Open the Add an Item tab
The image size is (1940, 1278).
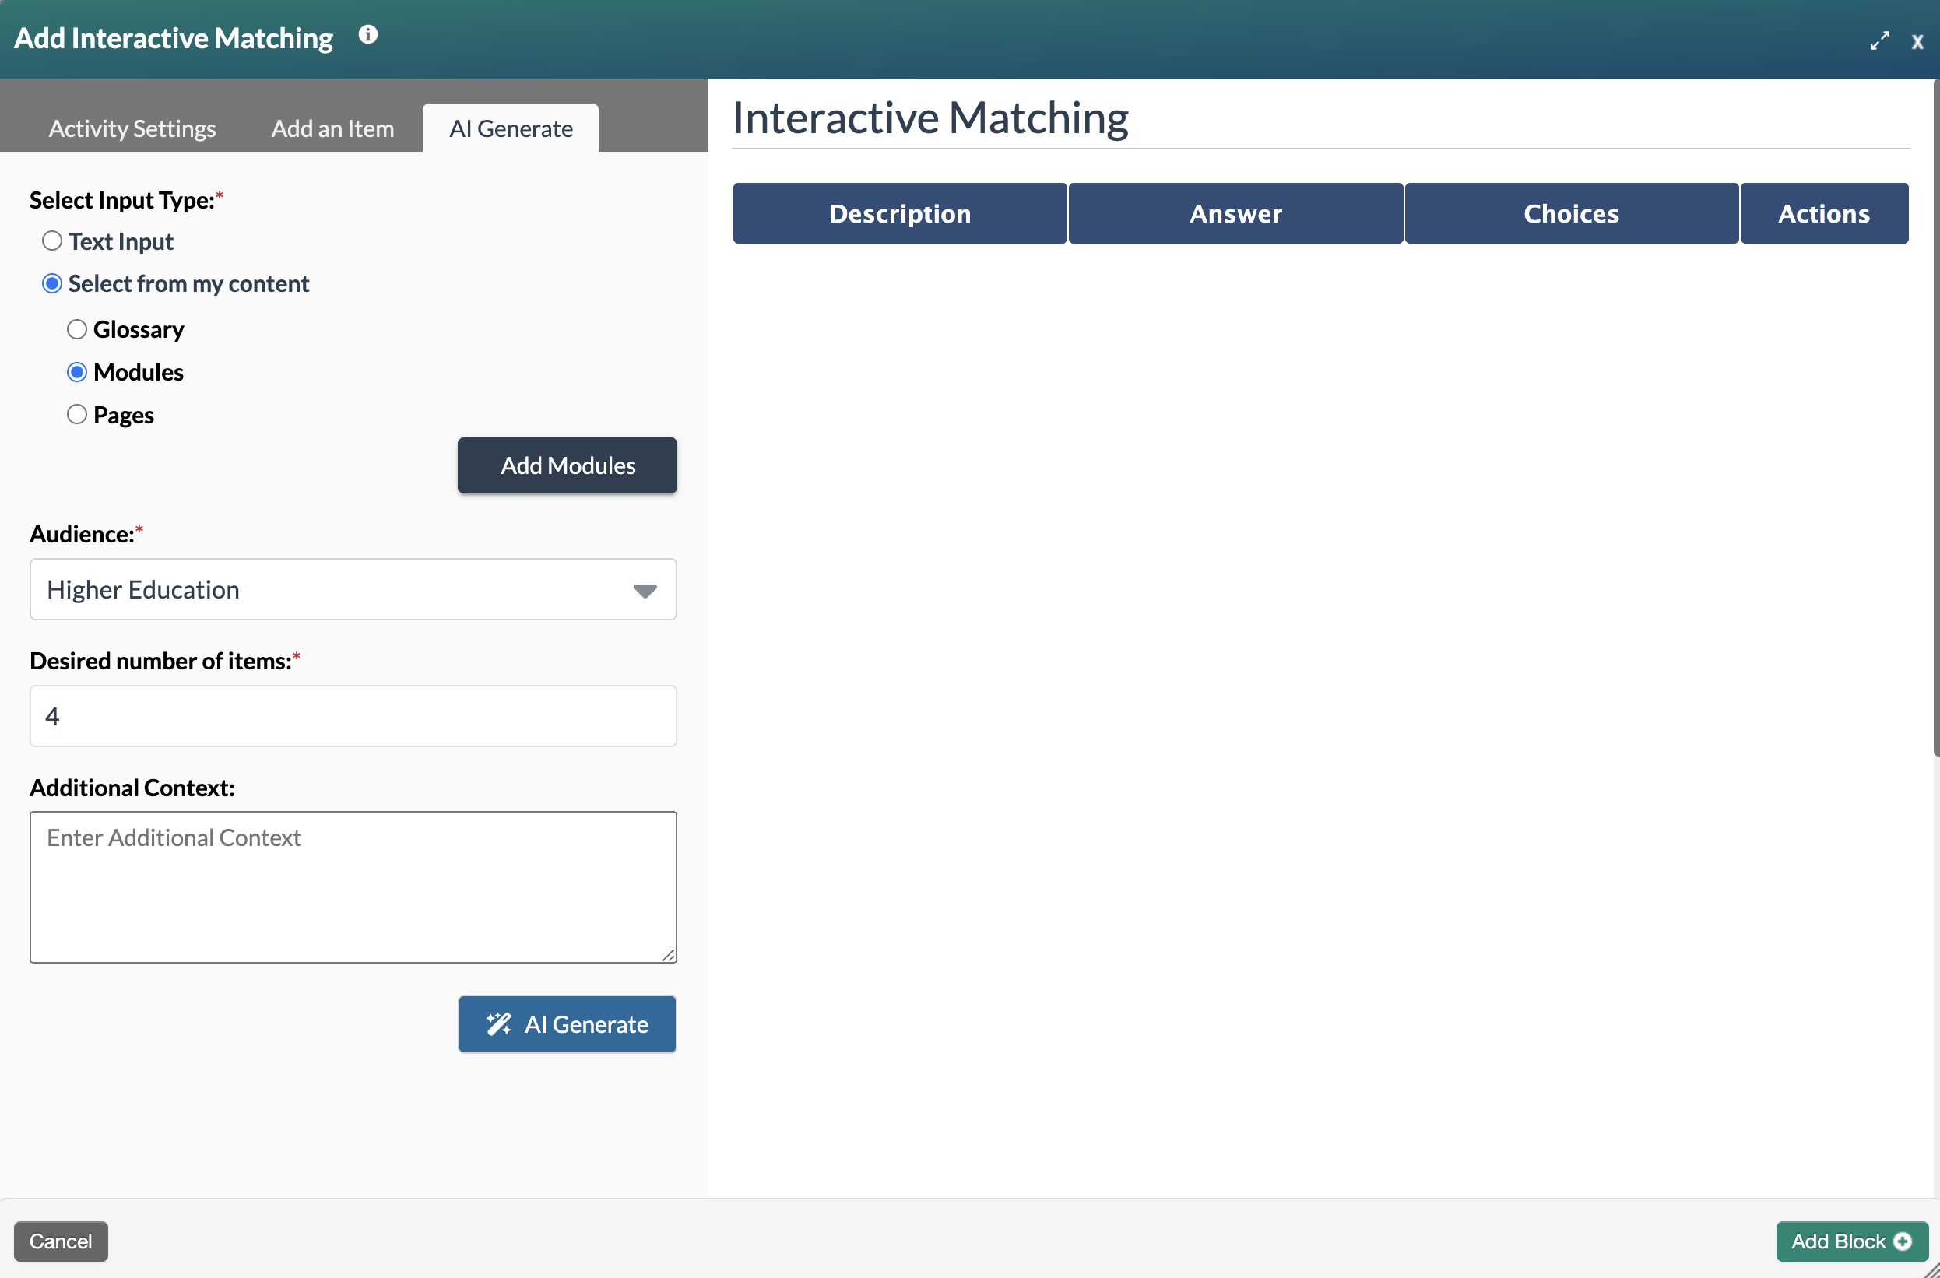pos(332,128)
